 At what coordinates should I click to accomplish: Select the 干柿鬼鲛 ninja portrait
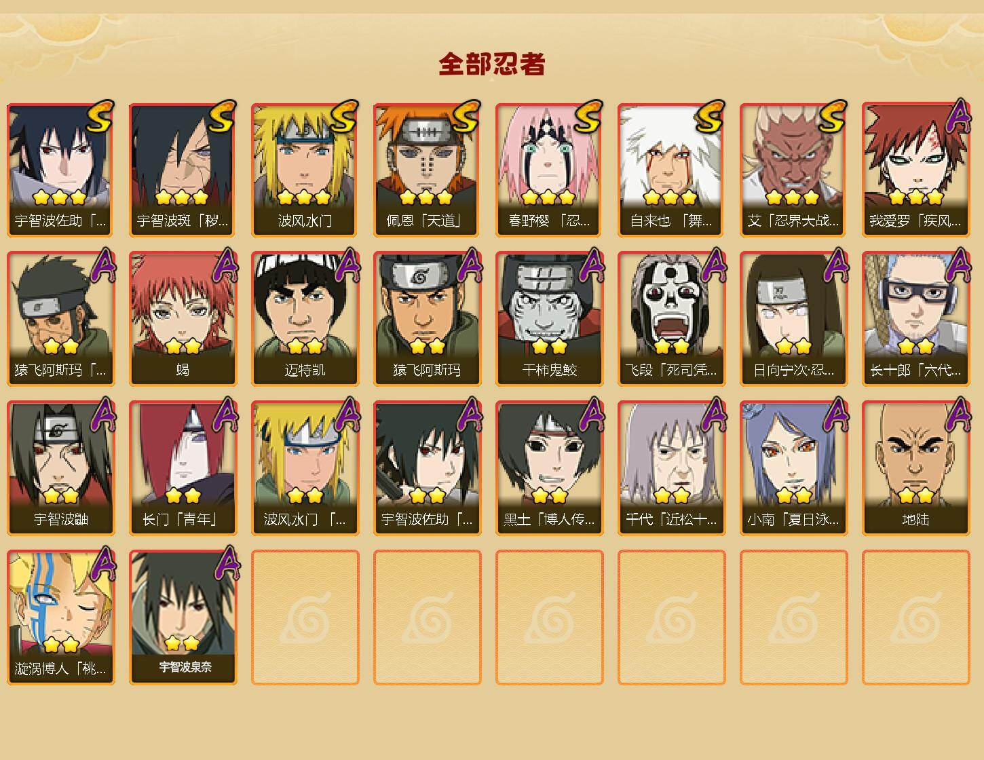pyautogui.click(x=549, y=319)
